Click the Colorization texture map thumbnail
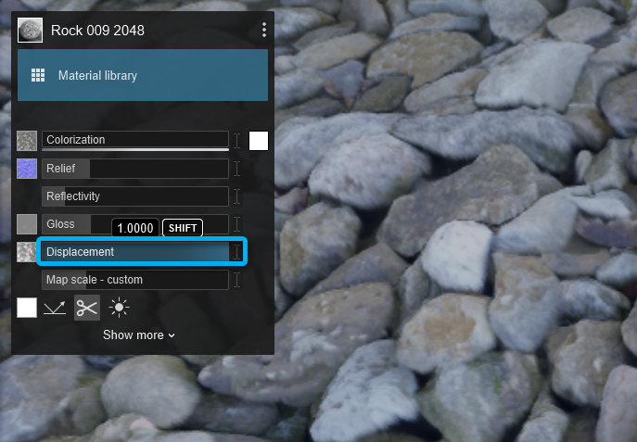 coord(27,141)
